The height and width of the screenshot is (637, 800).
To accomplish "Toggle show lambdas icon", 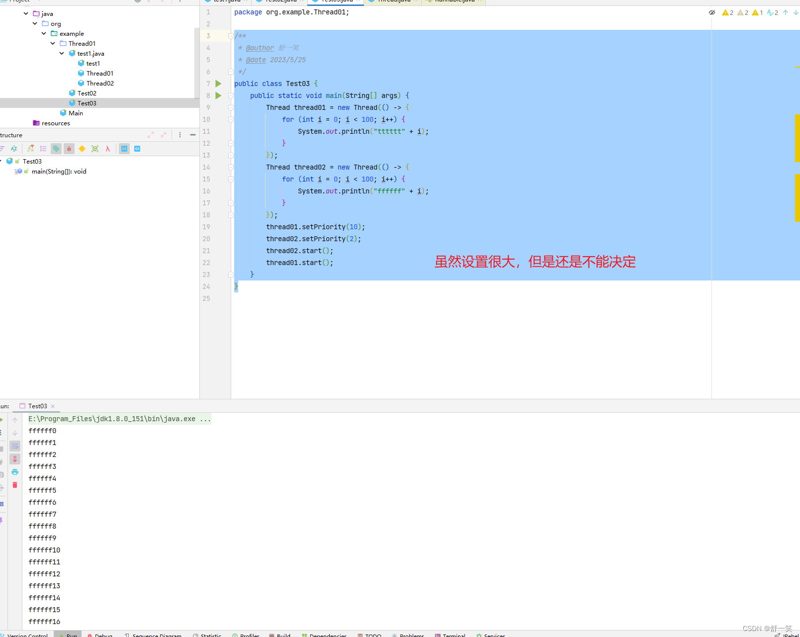I will 107,149.
